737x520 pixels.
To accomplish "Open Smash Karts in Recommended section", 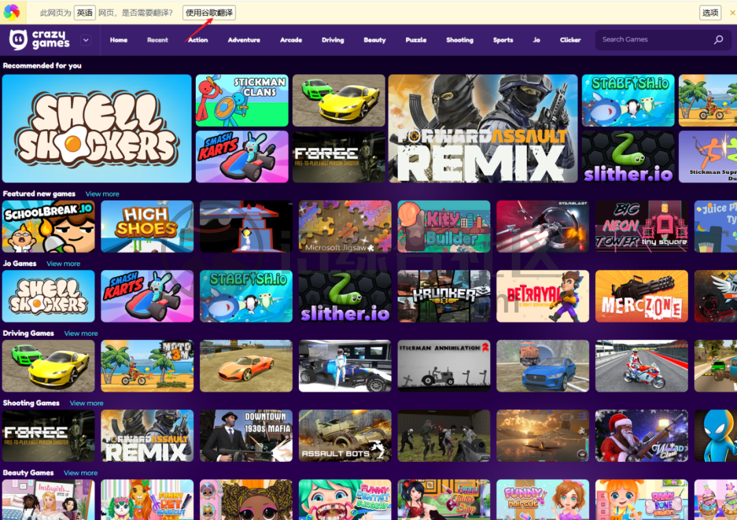I will (x=242, y=156).
